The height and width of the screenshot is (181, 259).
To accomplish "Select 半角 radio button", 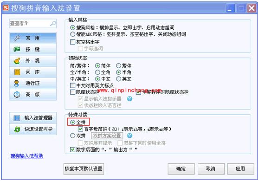I will tap(119, 72).
